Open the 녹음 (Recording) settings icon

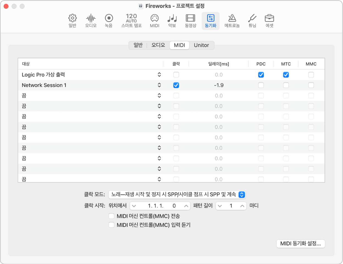(109, 21)
